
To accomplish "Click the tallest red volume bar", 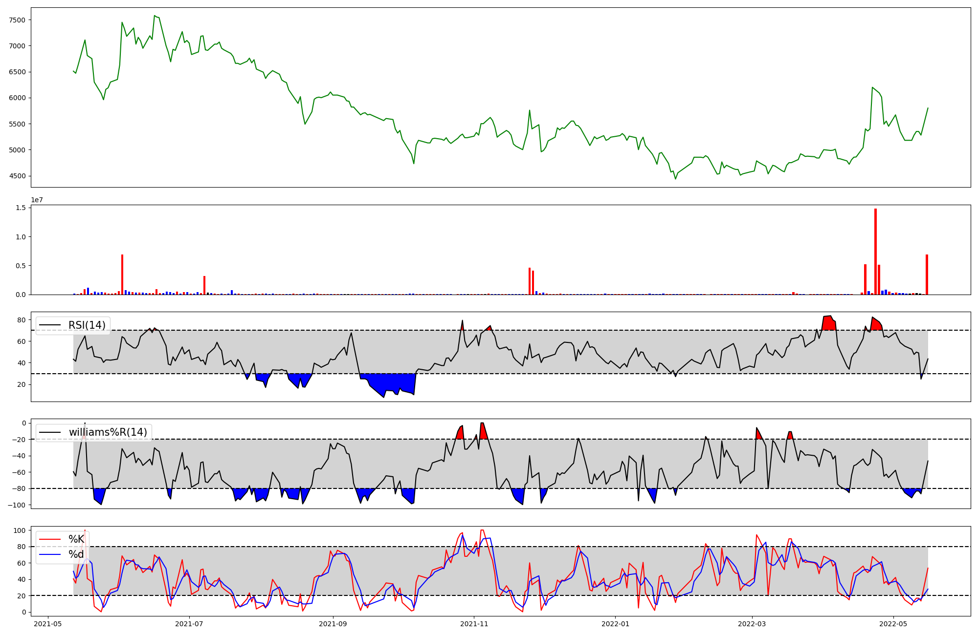I will [x=875, y=252].
